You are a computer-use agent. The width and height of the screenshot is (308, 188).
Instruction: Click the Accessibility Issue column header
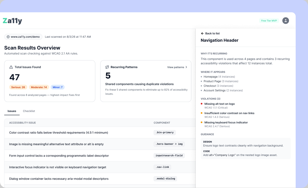pyautogui.click(x=23, y=123)
